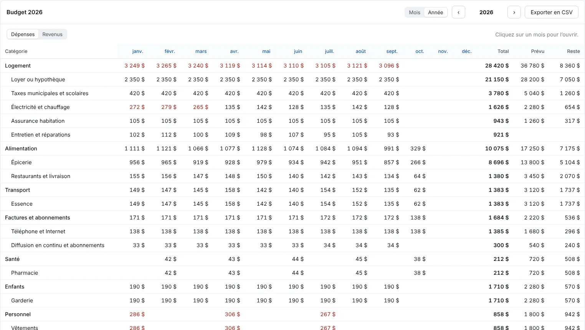Viewport: 585px width, 330px height.
Task: Open the nov. month column
Action: (443, 51)
